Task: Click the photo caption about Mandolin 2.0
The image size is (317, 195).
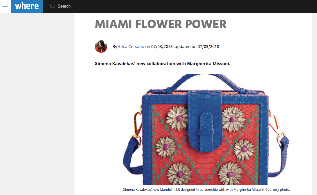Action: tap(206, 190)
